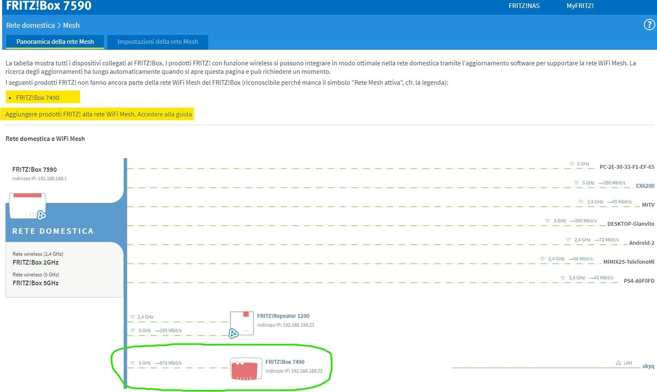Click the FRITZ!Repeater 1200 device image
The height and width of the screenshot is (392, 657).
coord(242,323)
